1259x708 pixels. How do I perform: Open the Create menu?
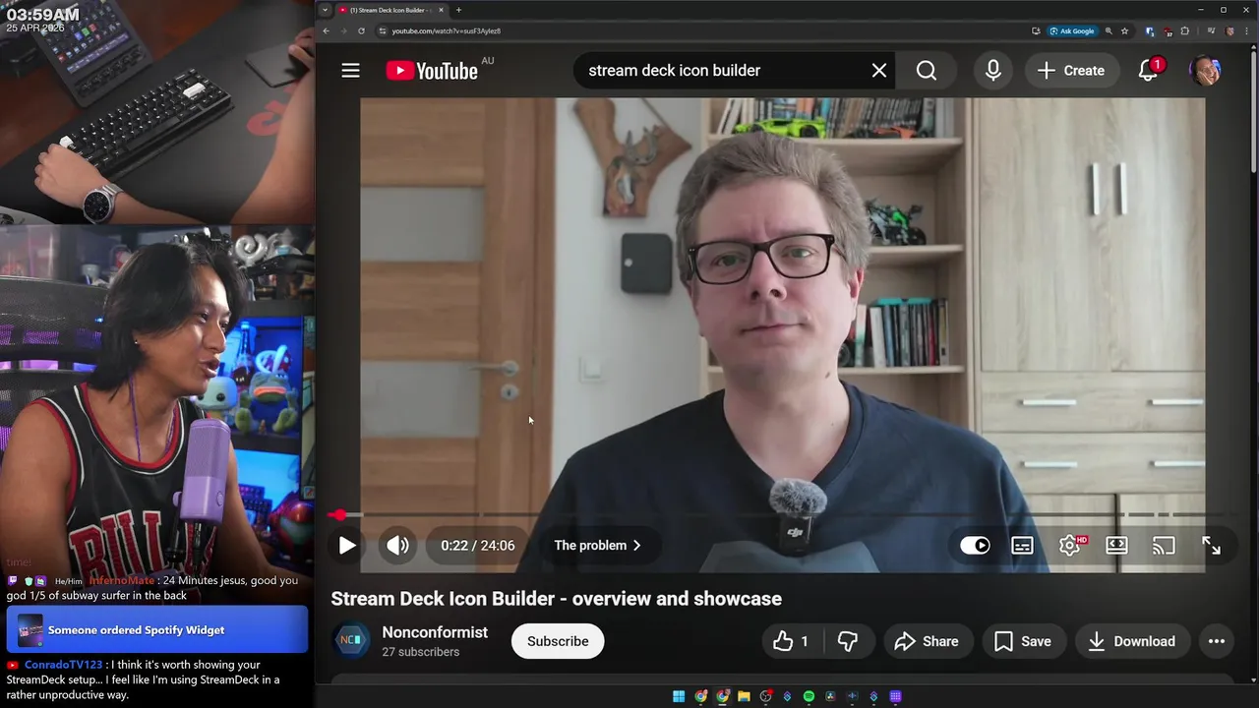click(1071, 70)
